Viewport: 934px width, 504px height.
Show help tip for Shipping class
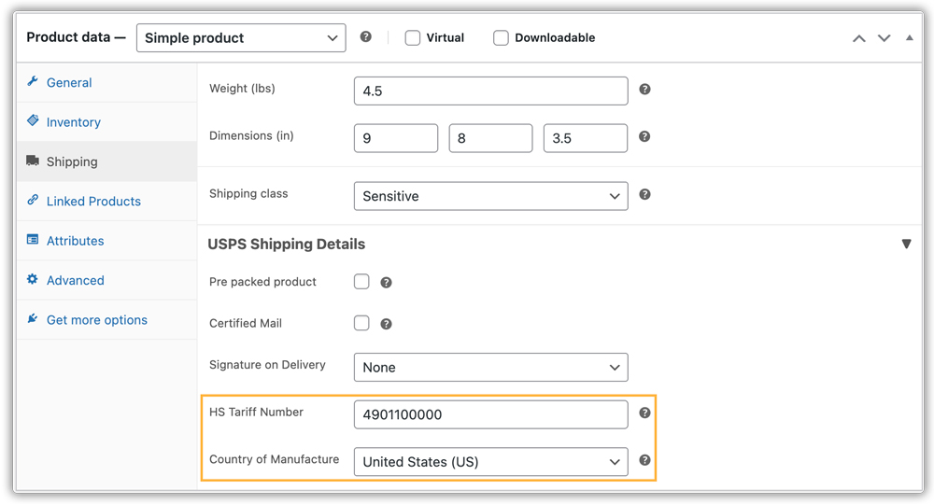click(644, 194)
